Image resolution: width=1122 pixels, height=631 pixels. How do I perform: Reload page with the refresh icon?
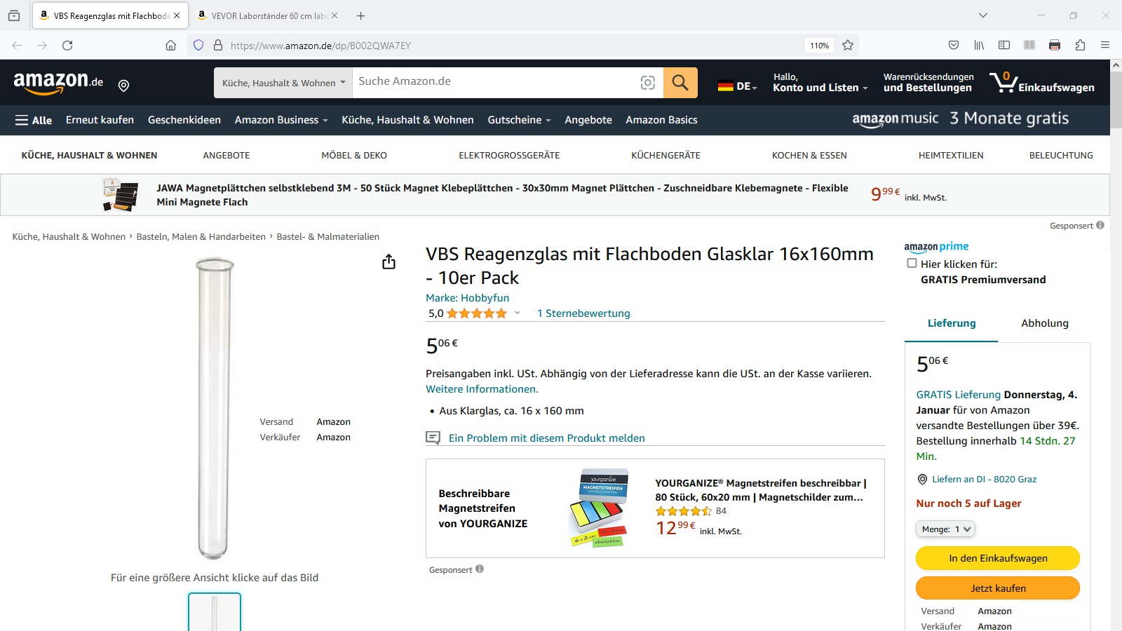click(67, 46)
